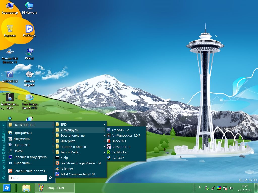The height and width of the screenshot is (193, 258).
Task: Click the display color monitor tray icon
Action: pyautogui.click(x=219, y=188)
